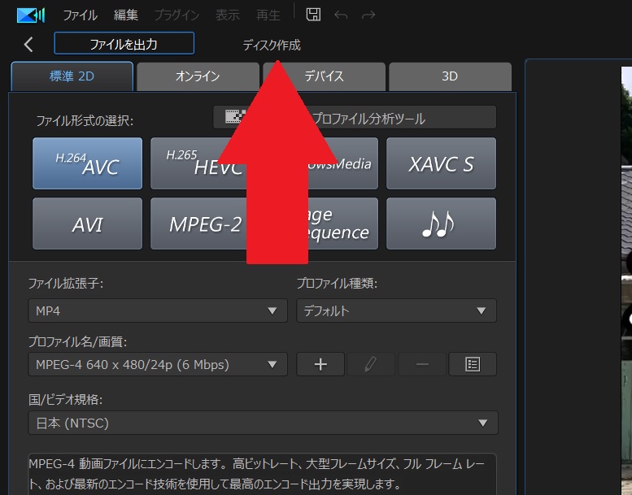Viewport: 632px width, 495px height.
Task: Click the PowerDirector logo icon
Action: (x=31, y=15)
